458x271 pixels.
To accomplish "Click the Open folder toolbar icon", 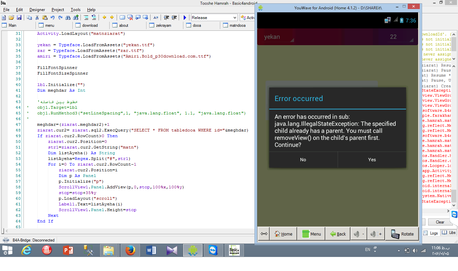I will point(11,17).
